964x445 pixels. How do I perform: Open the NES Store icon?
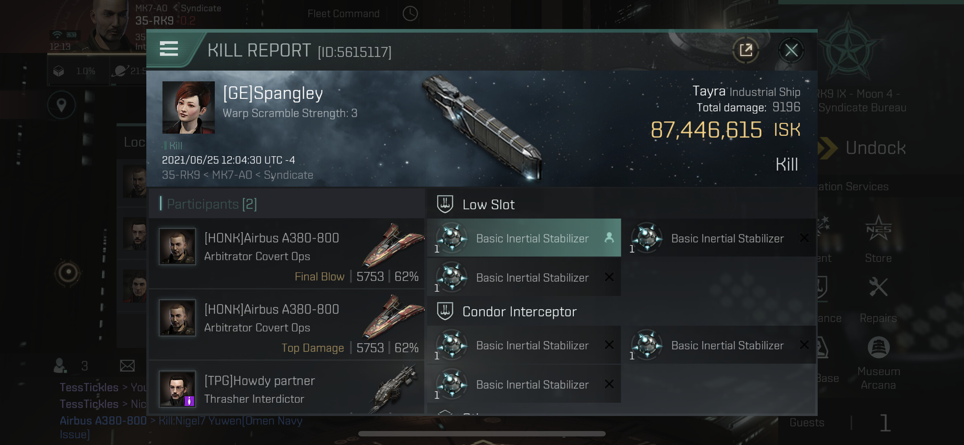[x=878, y=229]
